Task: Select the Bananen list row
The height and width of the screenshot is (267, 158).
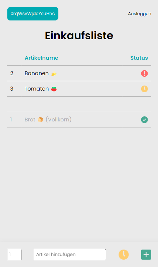Action: point(79,73)
